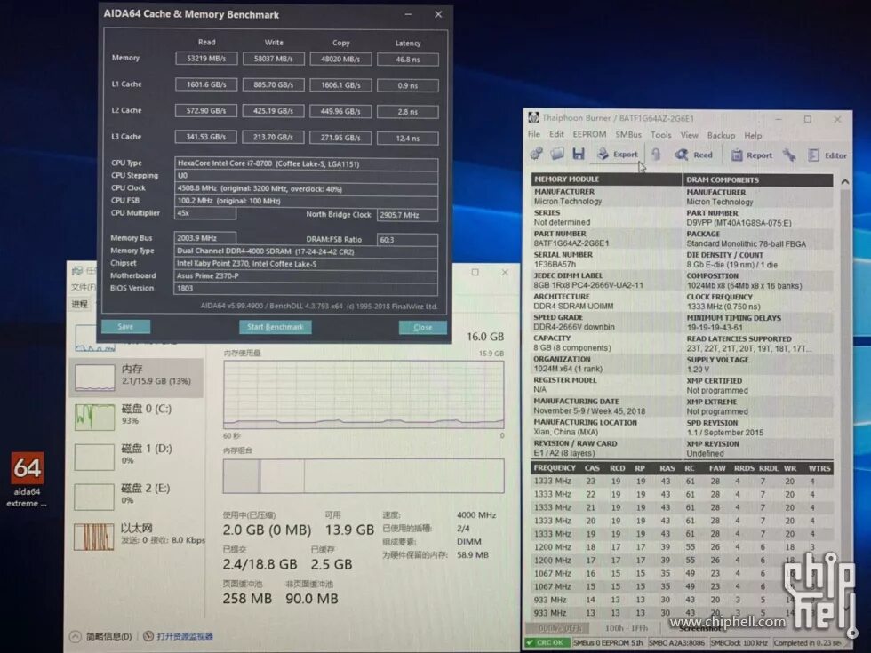Click the open folder icon in Thaiphoon Burner
This screenshot has height=653, width=871.
click(557, 155)
